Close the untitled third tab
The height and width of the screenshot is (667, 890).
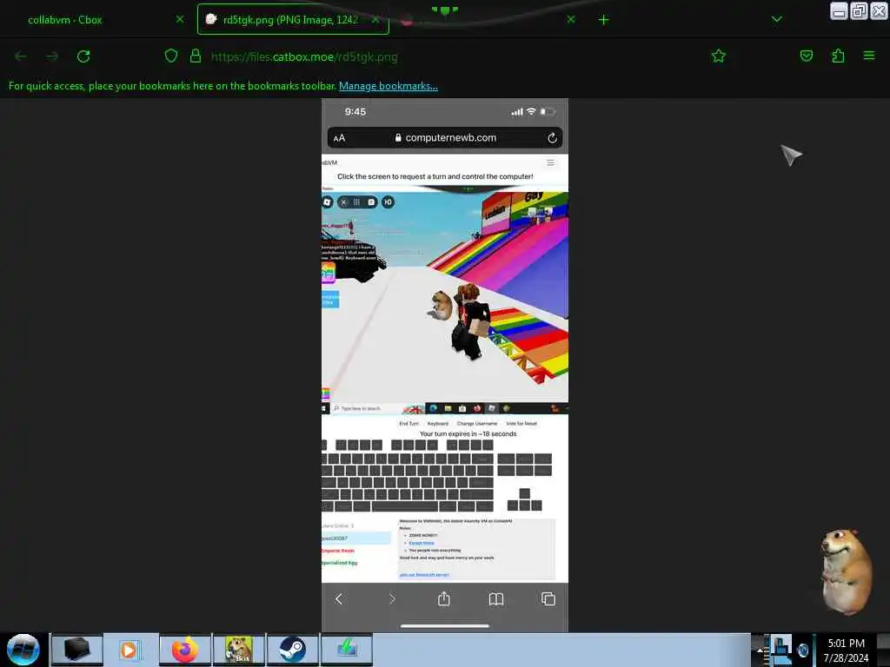coord(571,19)
